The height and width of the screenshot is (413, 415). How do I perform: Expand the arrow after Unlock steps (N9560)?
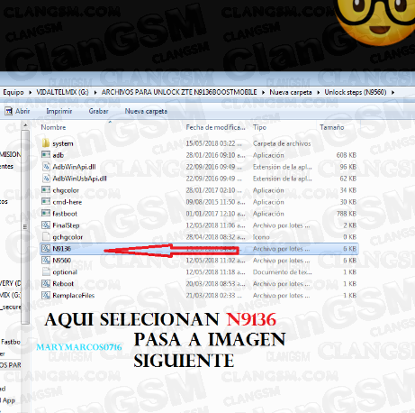(x=392, y=92)
